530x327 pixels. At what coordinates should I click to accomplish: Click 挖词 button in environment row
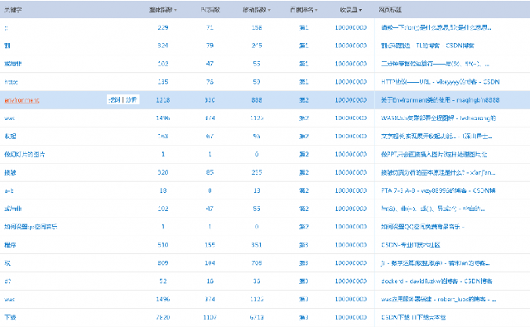(x=115, y=99)
